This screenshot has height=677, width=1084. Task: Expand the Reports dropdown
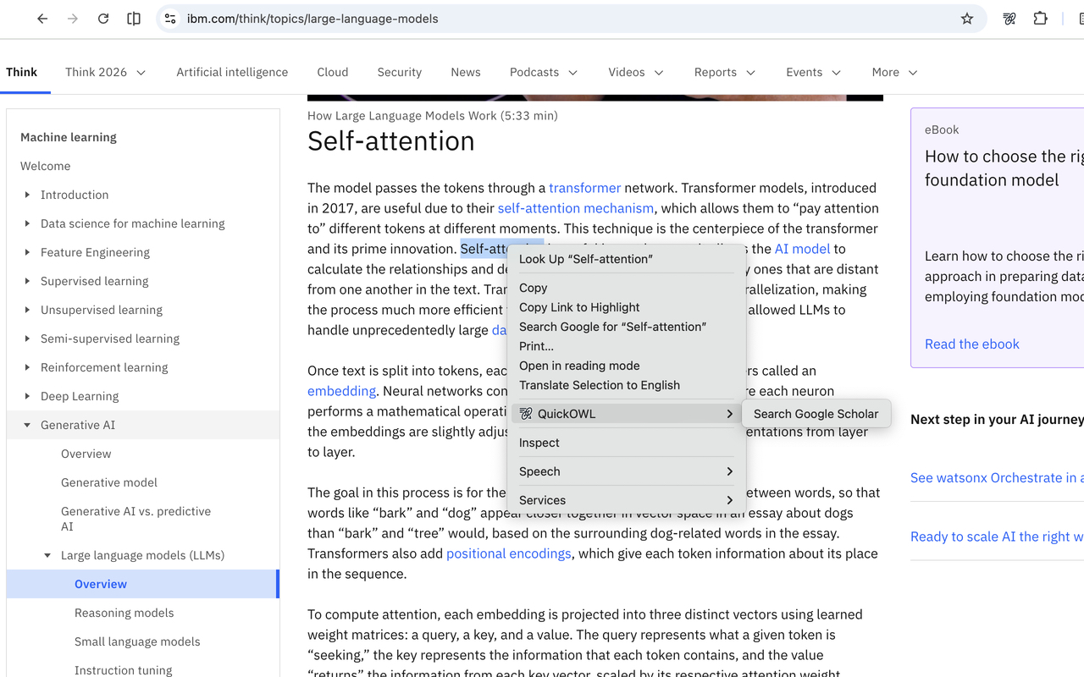725,72
